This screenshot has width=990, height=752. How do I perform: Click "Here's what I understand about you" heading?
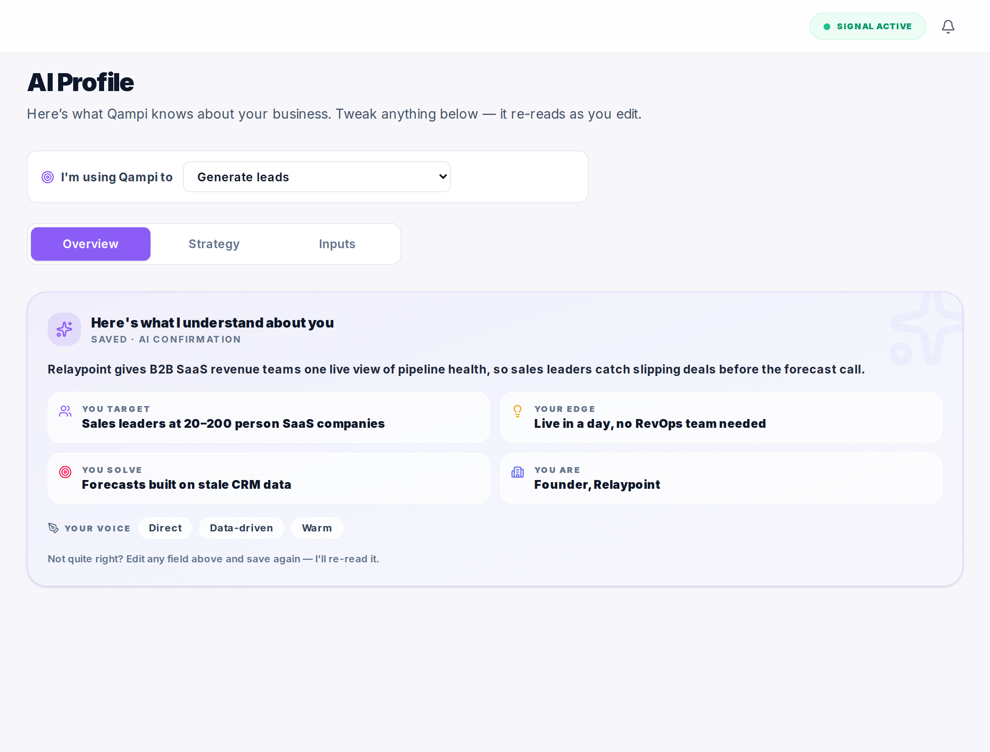coord(212,323)
